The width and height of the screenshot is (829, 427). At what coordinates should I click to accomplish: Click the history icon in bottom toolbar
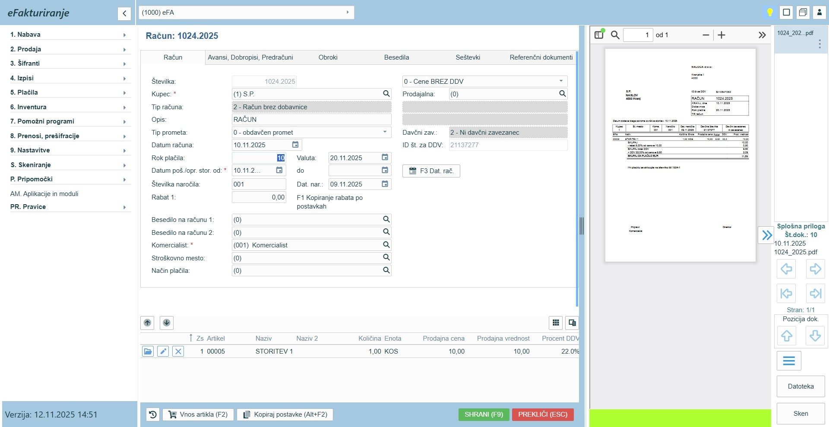tap(153, 414)
